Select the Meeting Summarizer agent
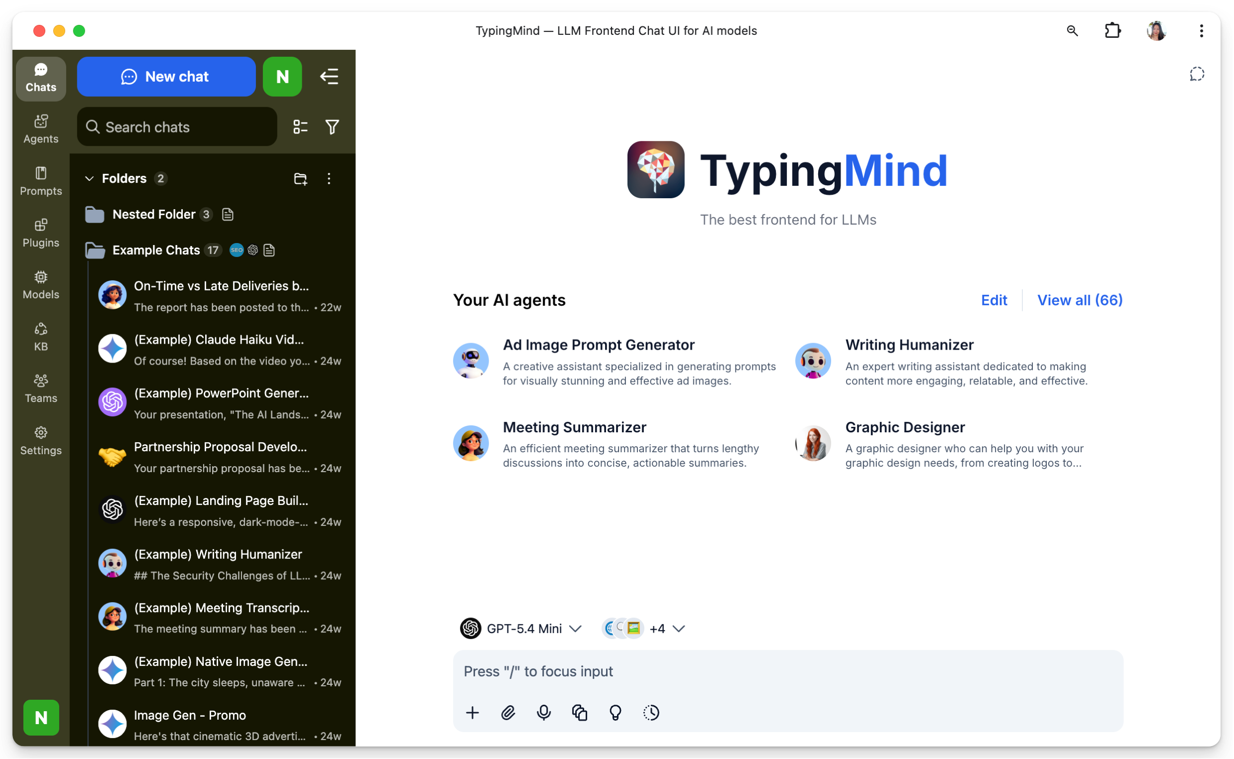Screen dimensions: 1234x759 coord(574,427)
